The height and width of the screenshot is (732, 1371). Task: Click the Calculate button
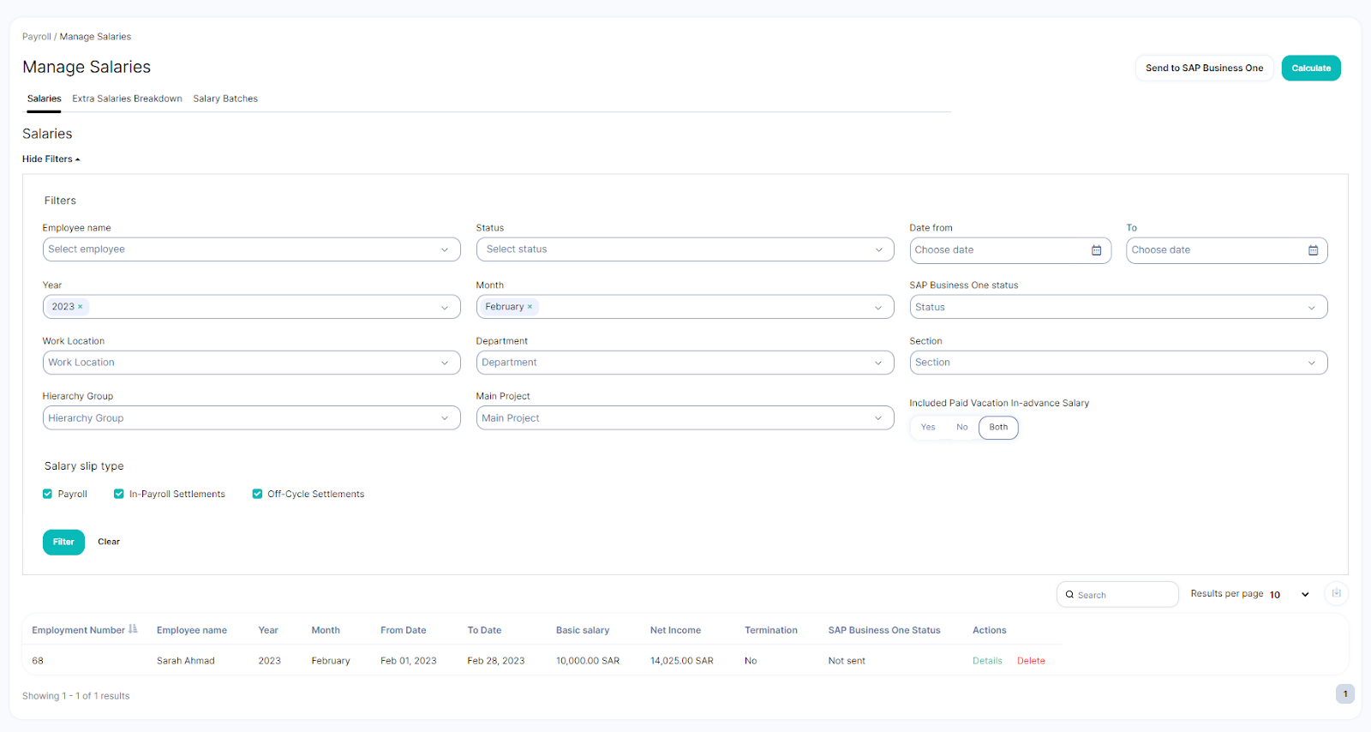coord(1311,68)
